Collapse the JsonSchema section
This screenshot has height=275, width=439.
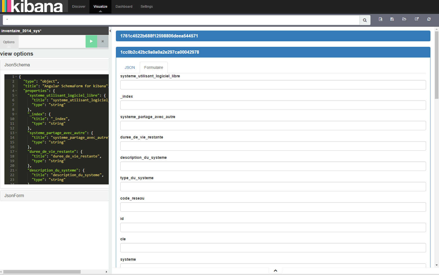pos(54,65)
